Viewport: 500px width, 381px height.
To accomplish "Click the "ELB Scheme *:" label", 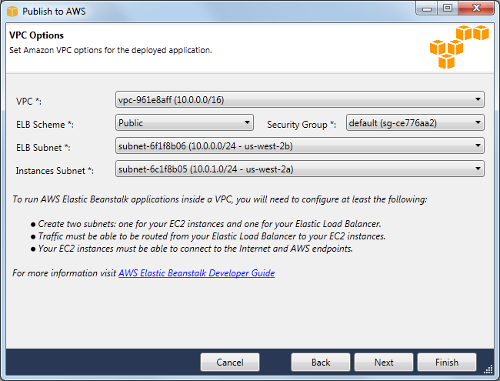I will pyautogui.click(x=45, y=125).
